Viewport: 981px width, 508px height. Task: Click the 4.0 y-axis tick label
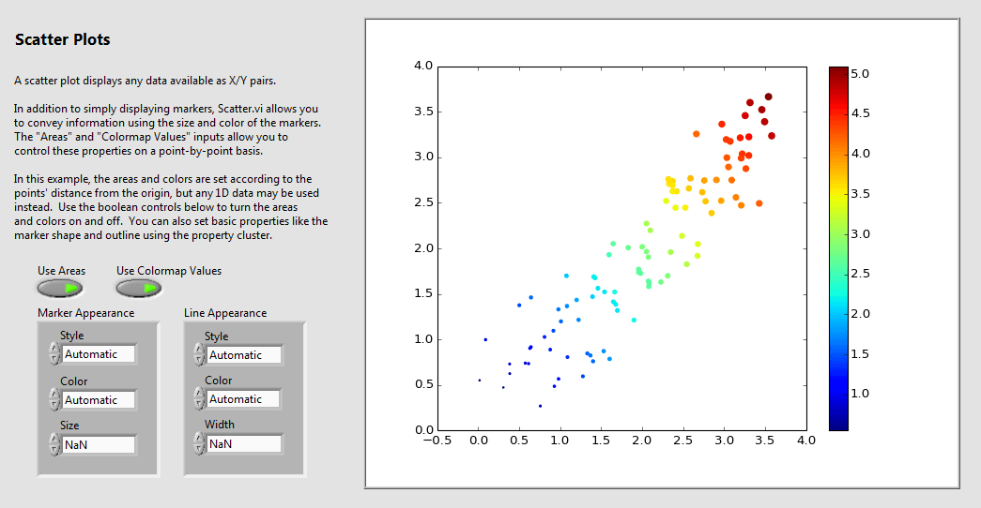(423, 66)
